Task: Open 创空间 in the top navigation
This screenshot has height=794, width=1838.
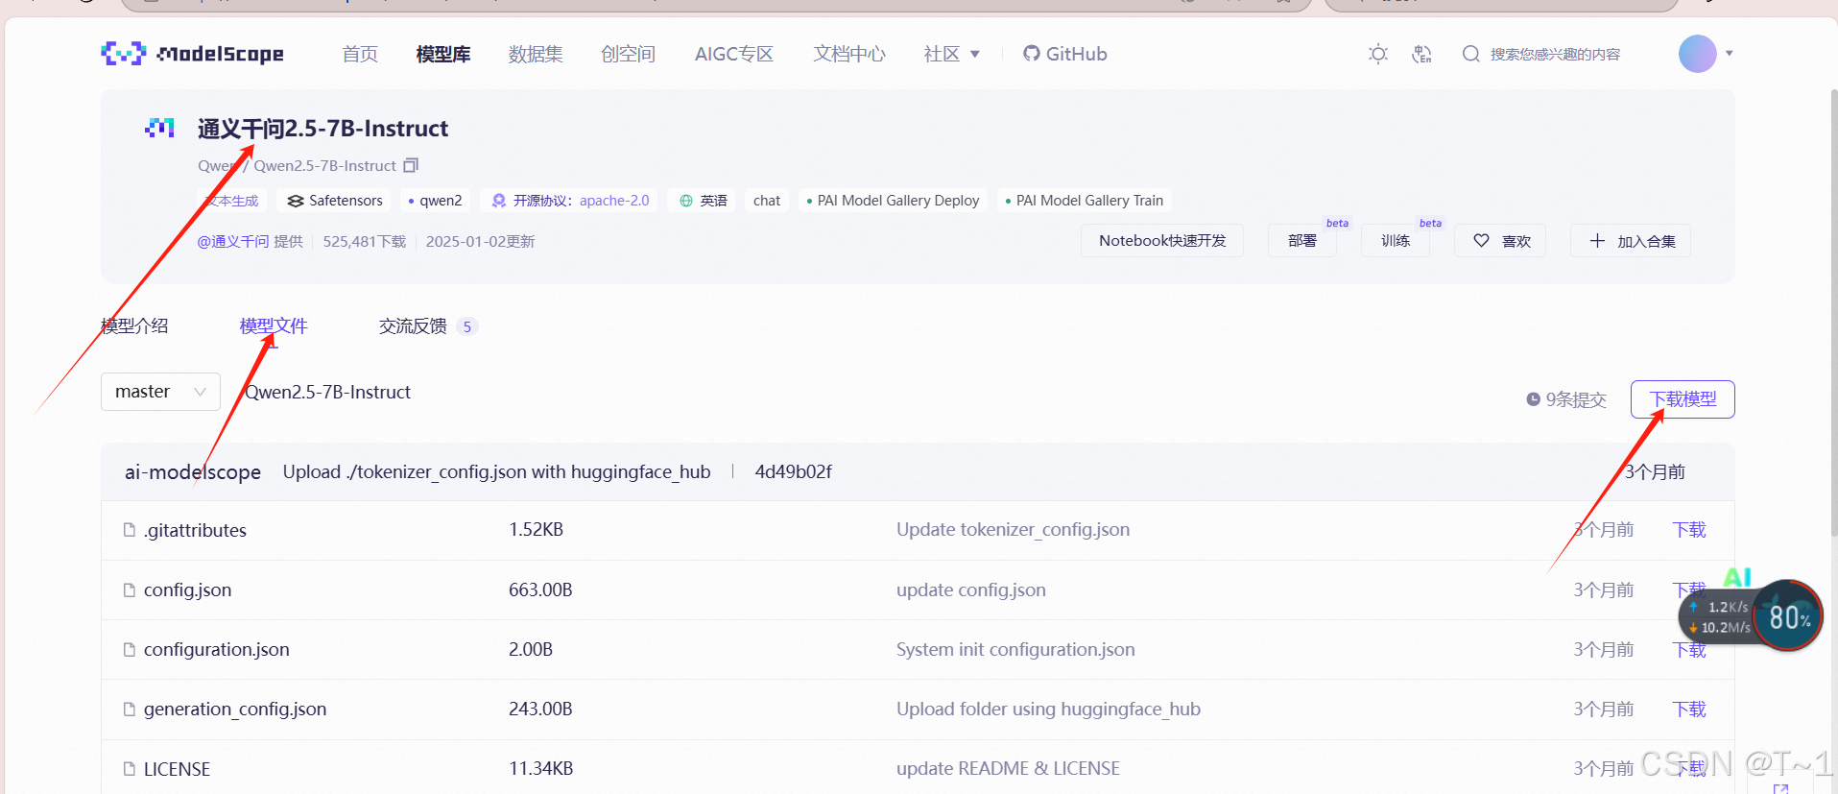Action: [x=628, y=54]
